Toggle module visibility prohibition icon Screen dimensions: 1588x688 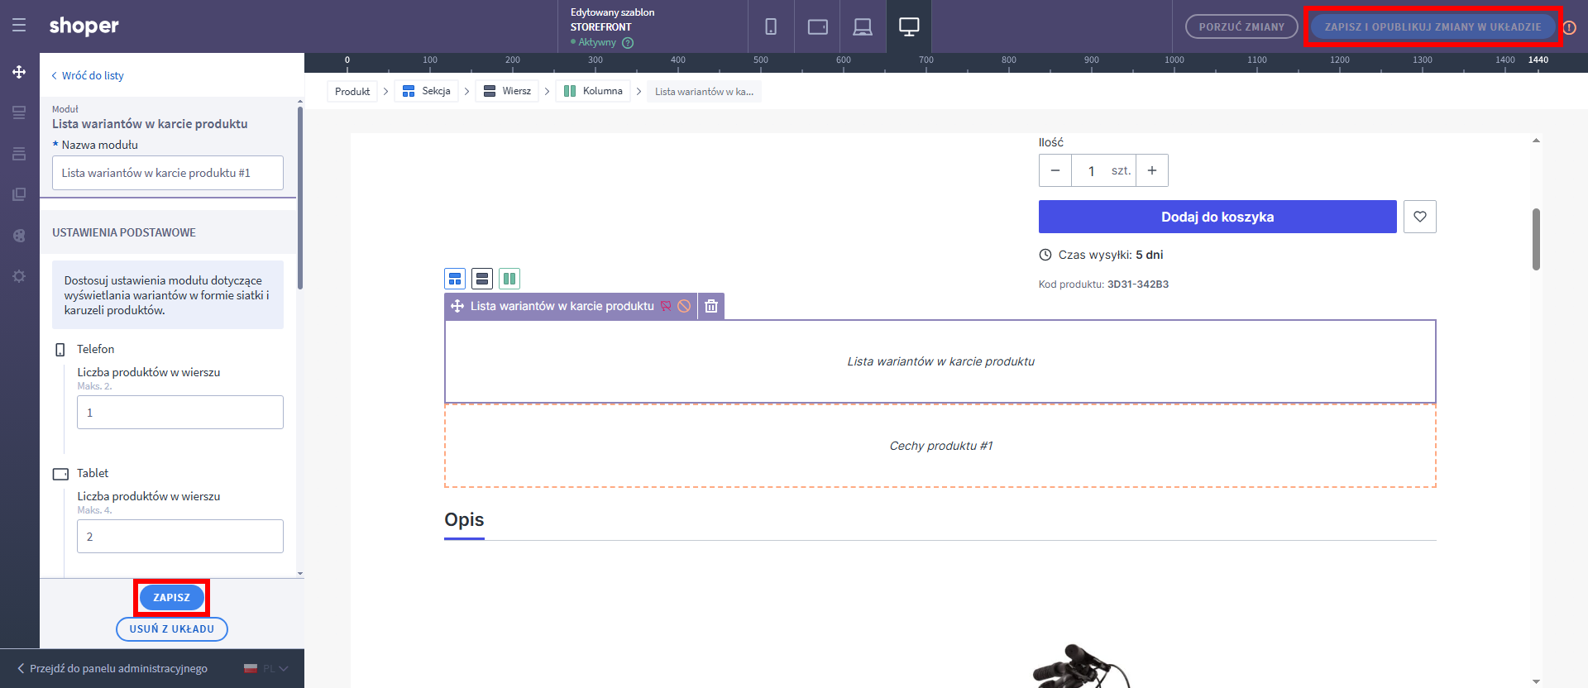[684, 306]
